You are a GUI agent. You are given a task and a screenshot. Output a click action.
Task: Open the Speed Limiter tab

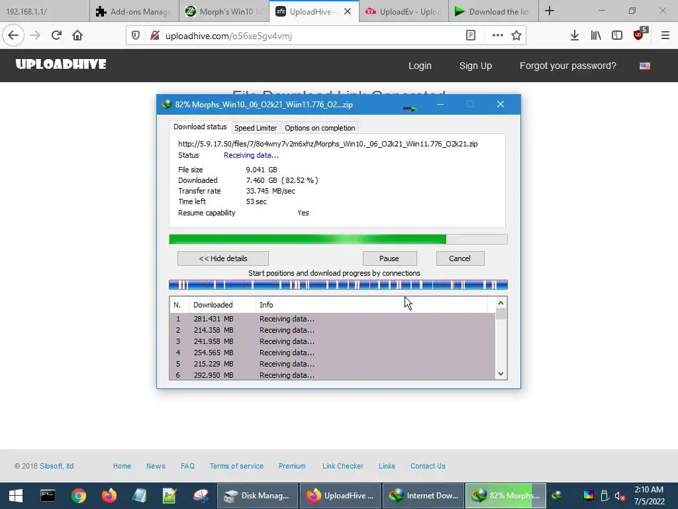tap(256, 128)
